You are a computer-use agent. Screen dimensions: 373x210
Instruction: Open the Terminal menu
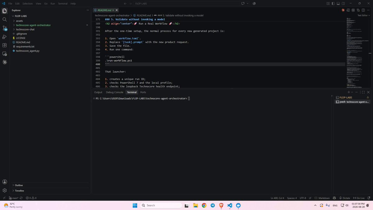pos(62,3)
